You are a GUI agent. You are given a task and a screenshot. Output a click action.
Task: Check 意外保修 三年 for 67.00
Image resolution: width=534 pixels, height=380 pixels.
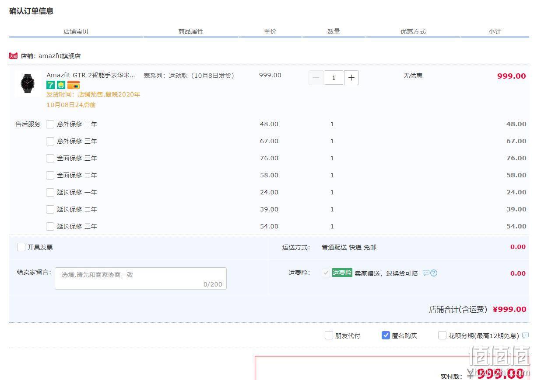tap(50, 141)
